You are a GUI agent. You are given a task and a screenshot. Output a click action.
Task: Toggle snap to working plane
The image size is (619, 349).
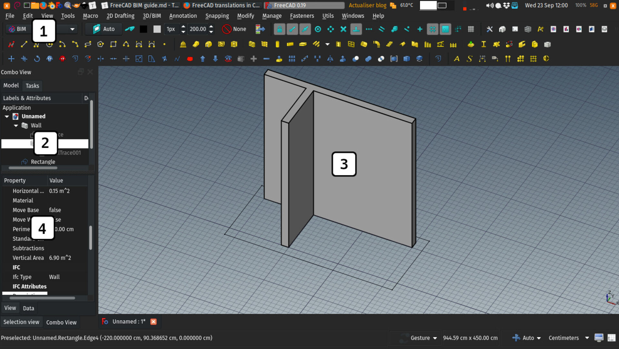coord(445,29)
